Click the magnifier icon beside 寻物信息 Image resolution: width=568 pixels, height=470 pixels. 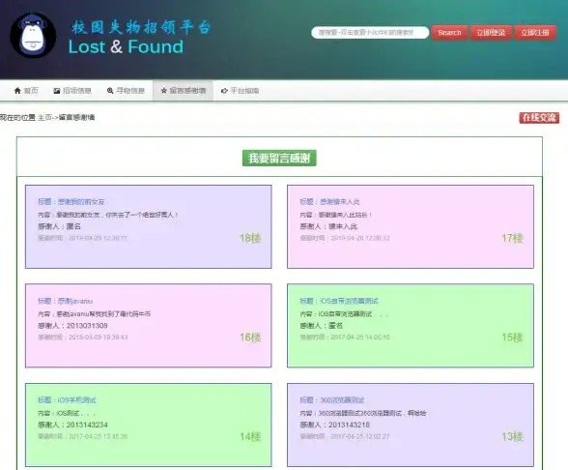click(110, 91)
